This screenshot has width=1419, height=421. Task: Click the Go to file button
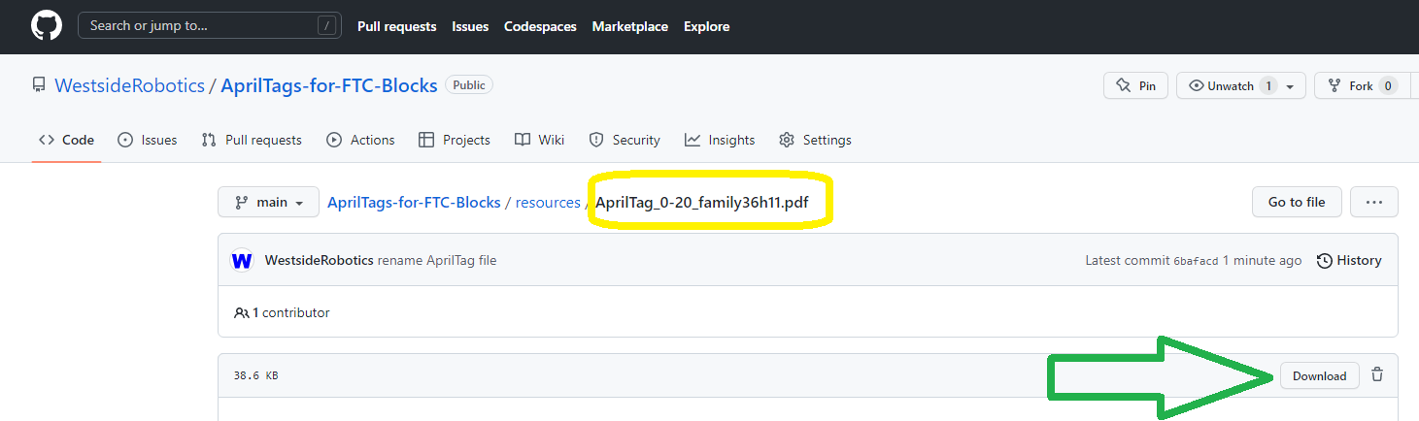tap(1296, 202)
